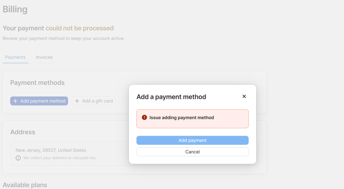Screen dimensions: 344x189
Task: Click the Add a payment method dialog title
Action: (171, 97)
